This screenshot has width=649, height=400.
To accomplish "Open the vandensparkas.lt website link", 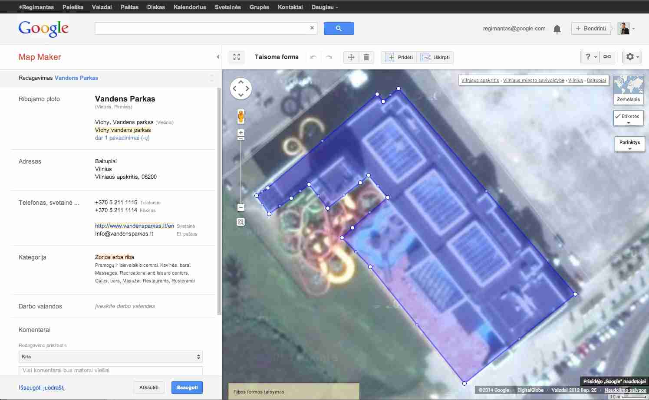I will [134, 226].
